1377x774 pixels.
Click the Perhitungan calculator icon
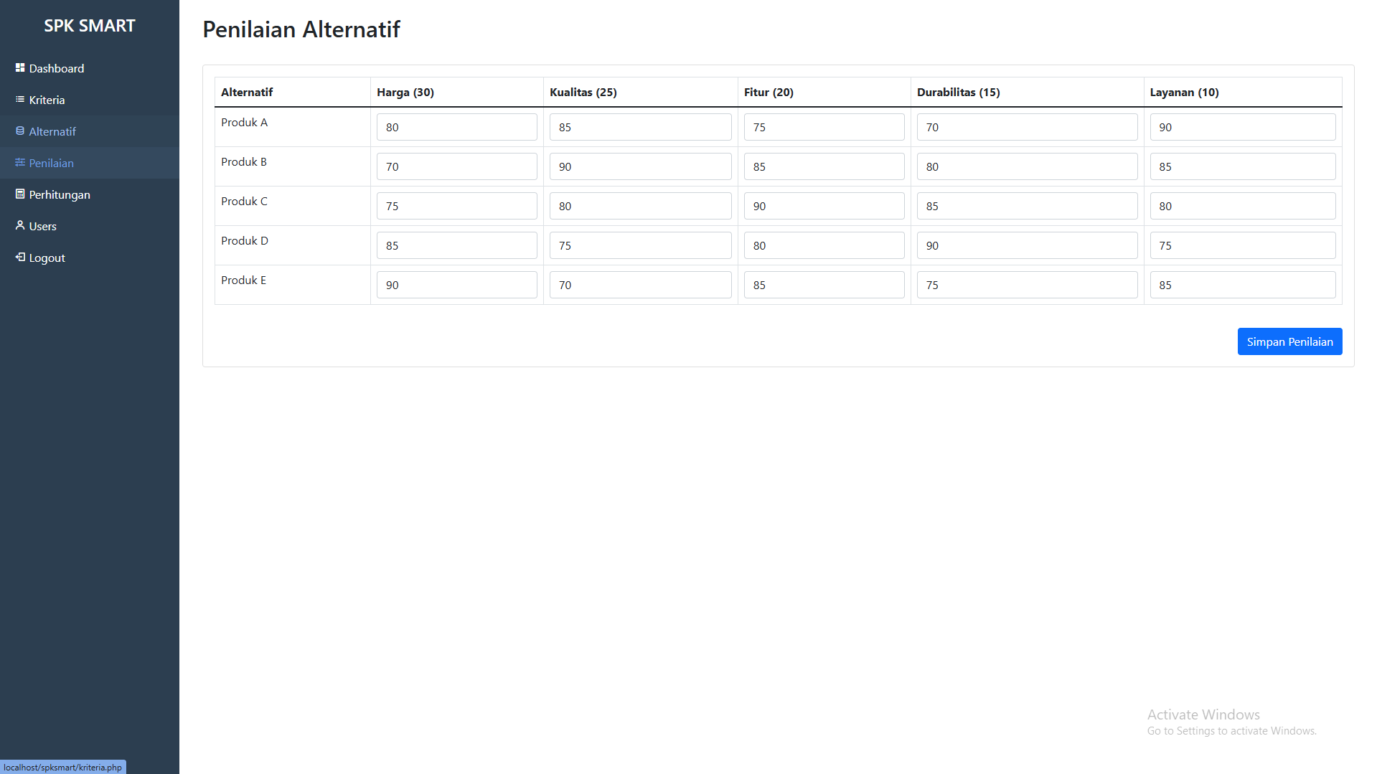coord(20,194)
